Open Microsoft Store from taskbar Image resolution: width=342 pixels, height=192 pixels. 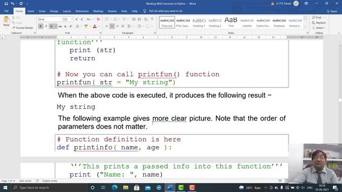click(137, 187)
